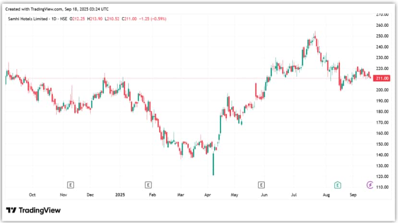Click the green earnings marker near August
The width and height of the screenshot is (398, 223).
(x=338, y=185)
